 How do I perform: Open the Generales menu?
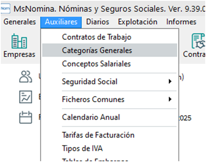(x=20, y=22)
